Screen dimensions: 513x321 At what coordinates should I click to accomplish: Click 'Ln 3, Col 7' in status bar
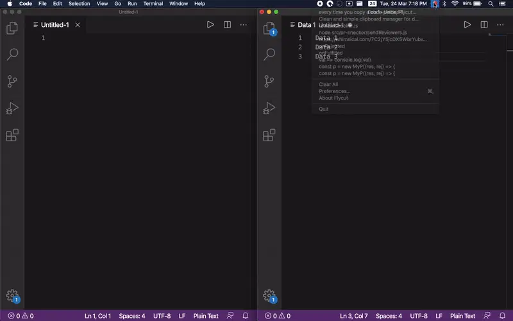click(x=354, y=316)
